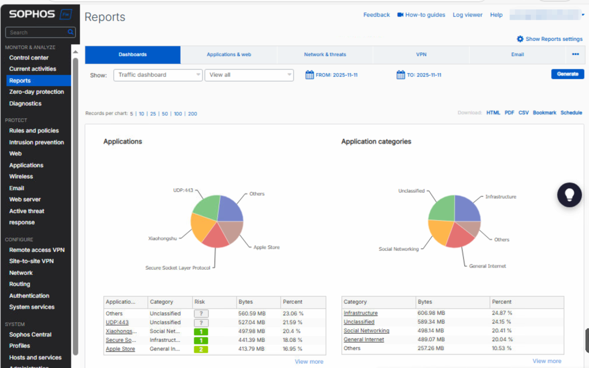Image resolution: width=589 pixels, height=368 pixels.
Task: Expand the View all dropdown
Action: pyautogui.click(x=249, y=75)
